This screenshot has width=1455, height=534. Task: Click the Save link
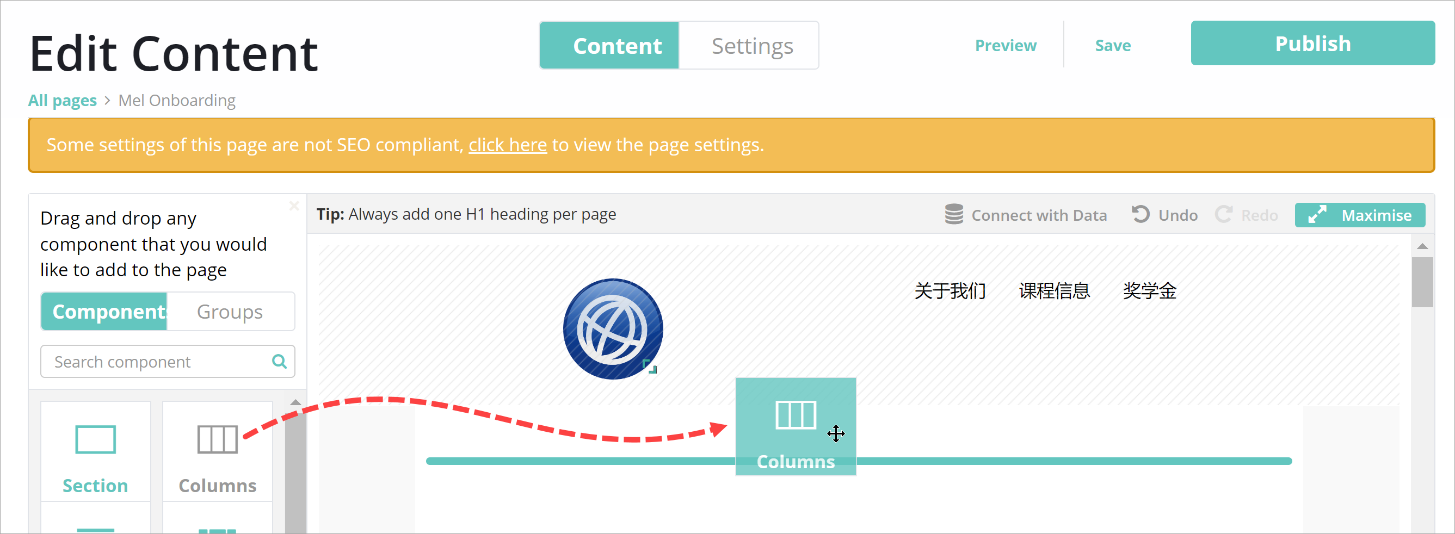coord(1112,46)
